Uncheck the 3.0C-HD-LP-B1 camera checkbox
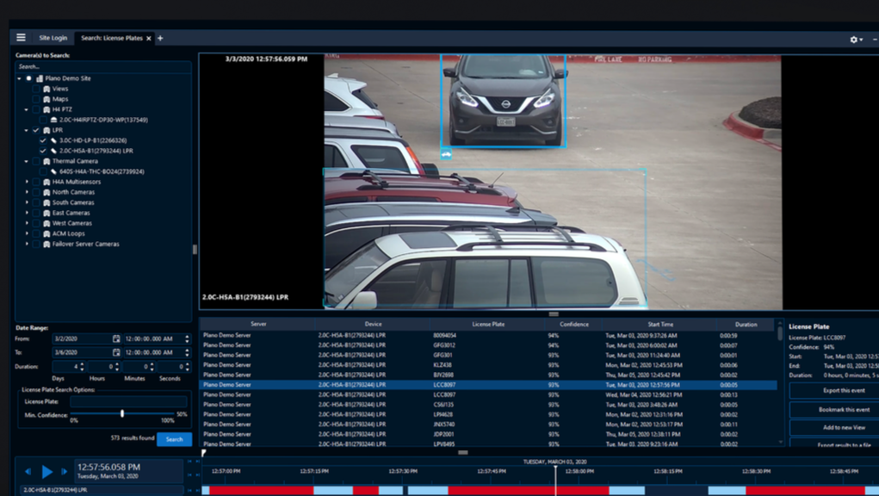This screenshot has height=496, width=879. [x=43, y=140]
